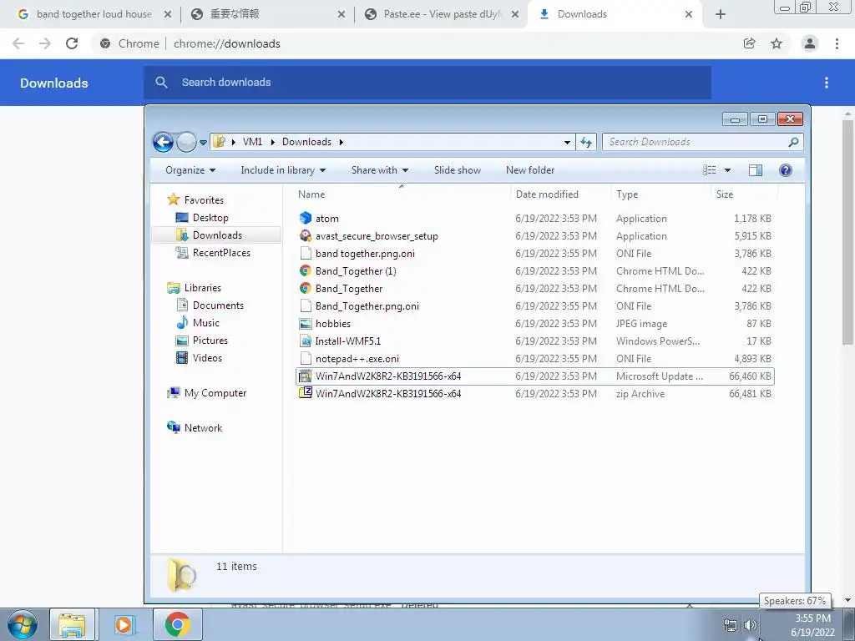Click the Chrome back navigation arrow
Viewport: 855px width, 641px height.
pyautogui.click(x=18, y=43)
